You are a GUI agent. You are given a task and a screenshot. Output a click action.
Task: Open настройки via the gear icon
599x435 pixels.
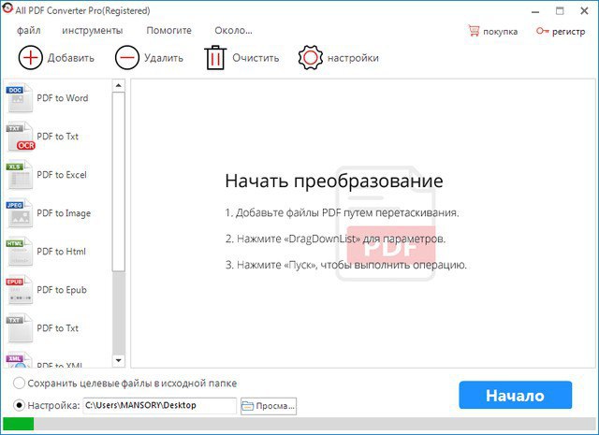(x=310, y=58)
